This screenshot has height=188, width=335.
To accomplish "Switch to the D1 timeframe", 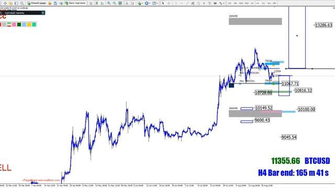I will (x=263, y=3).
